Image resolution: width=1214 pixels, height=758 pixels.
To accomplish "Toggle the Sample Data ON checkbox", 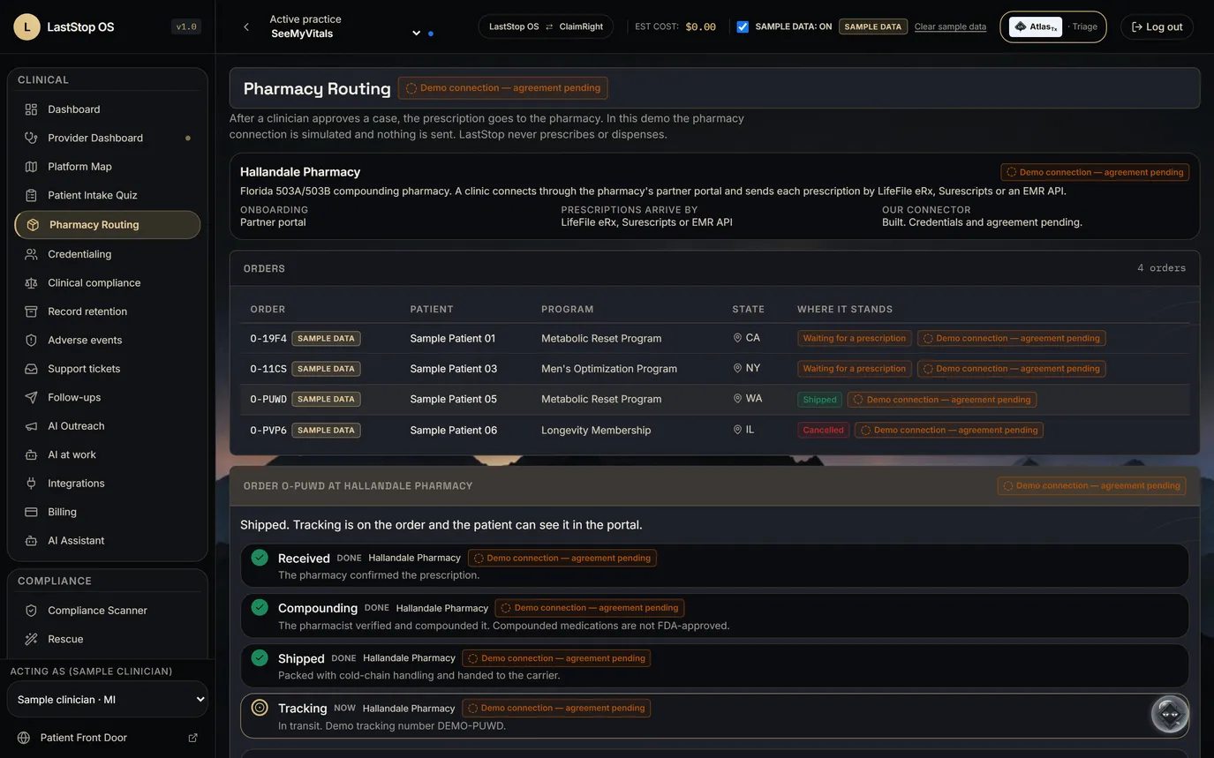I will point(743,26).
